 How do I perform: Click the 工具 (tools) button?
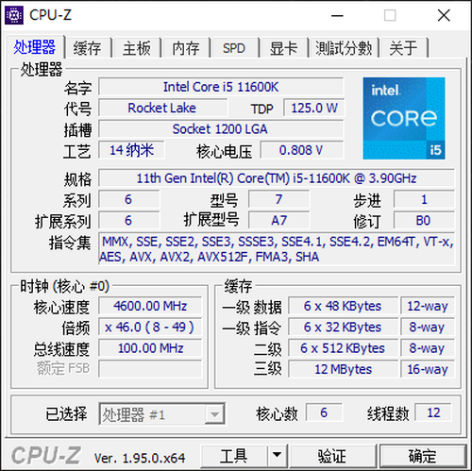[234, 455]
